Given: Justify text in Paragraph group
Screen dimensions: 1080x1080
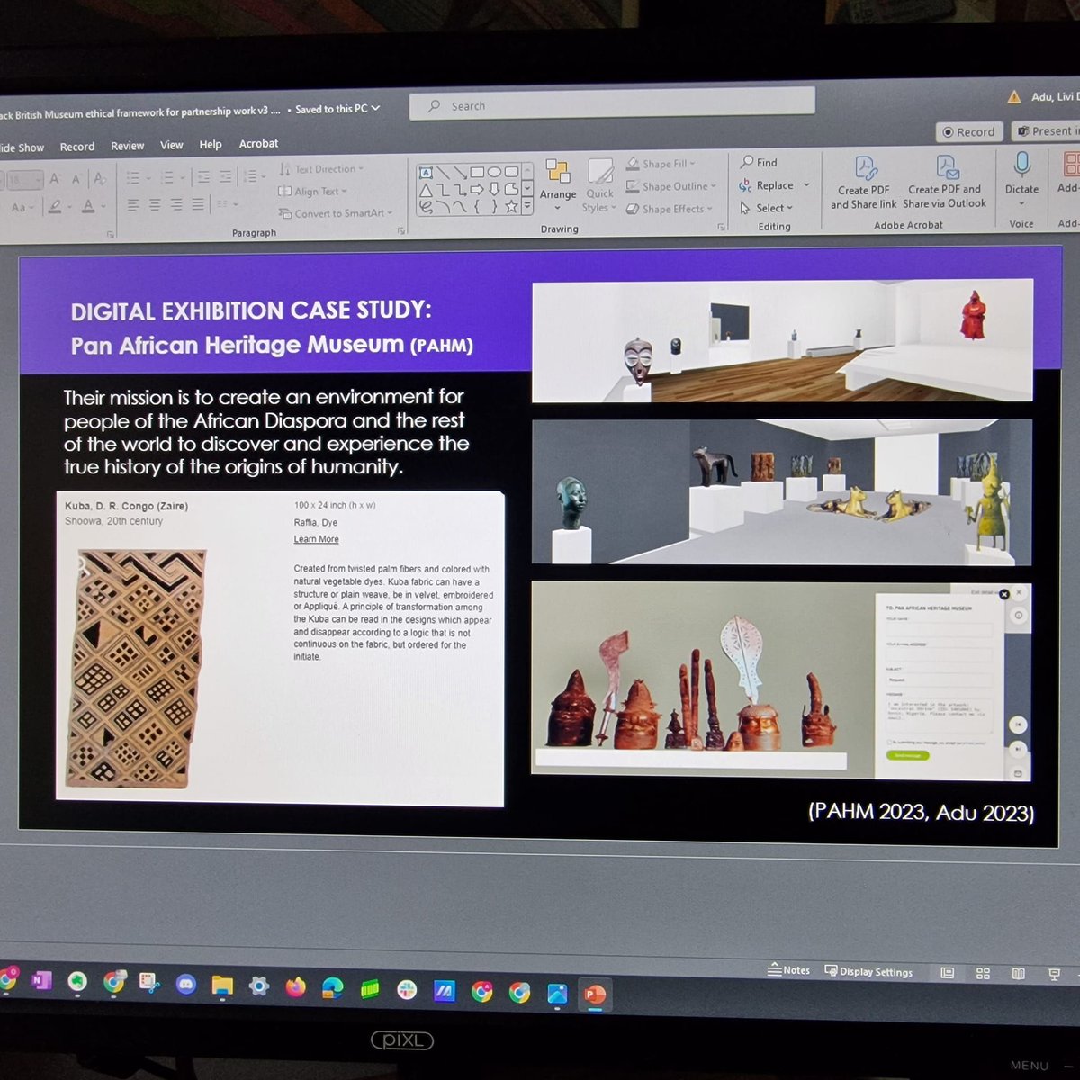Looking at the screenshot, I should pyautogui.click(x=197, y=205).
